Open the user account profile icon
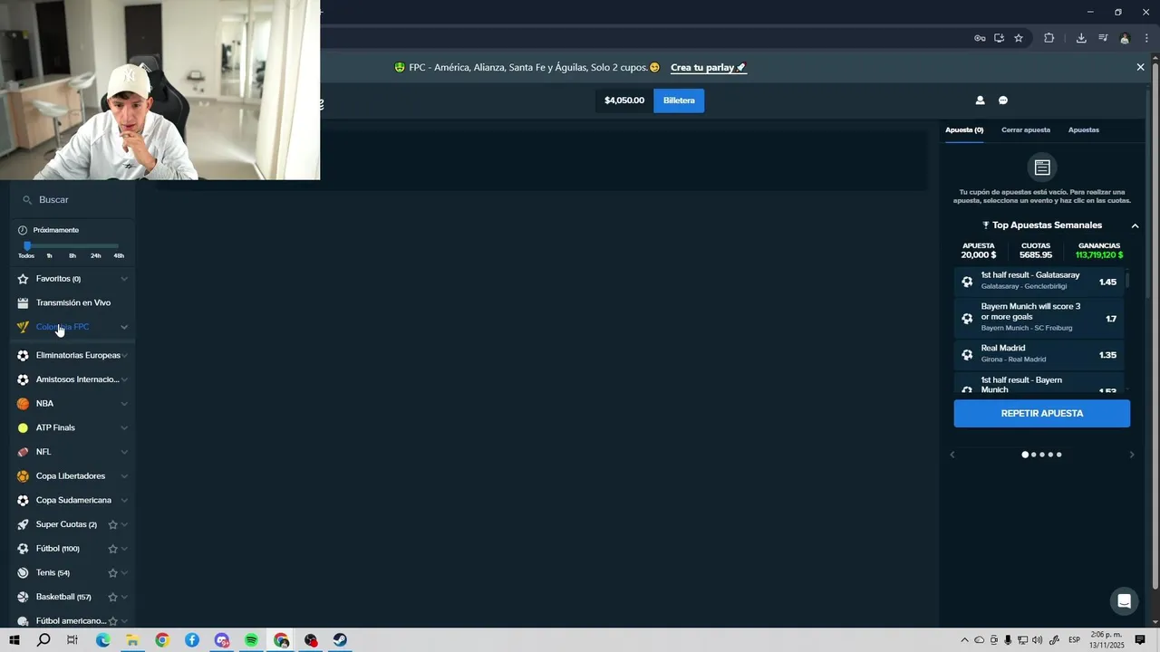The width and height of the screenshot is (1160, 652). pyautogui.click(x=980, y=101)
